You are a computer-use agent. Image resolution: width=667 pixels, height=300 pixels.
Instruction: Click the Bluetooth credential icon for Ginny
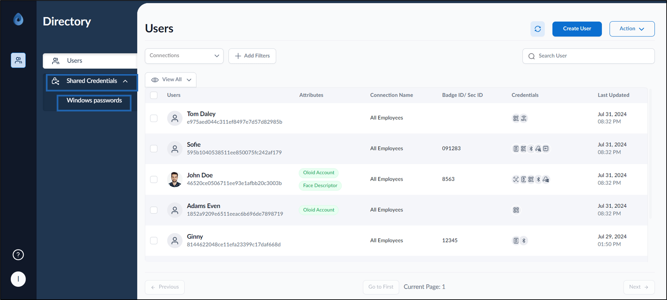(524, 241)
